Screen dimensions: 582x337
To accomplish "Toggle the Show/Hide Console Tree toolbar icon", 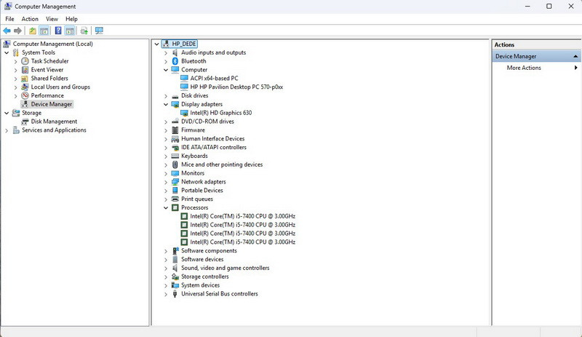I will (x=44, y=31).
